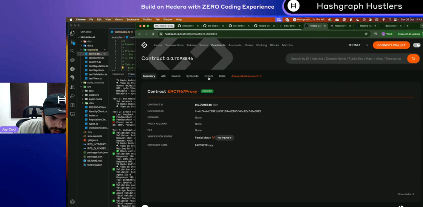
Task: Go forward in Chrome navigation
Action: click(146, 34)
